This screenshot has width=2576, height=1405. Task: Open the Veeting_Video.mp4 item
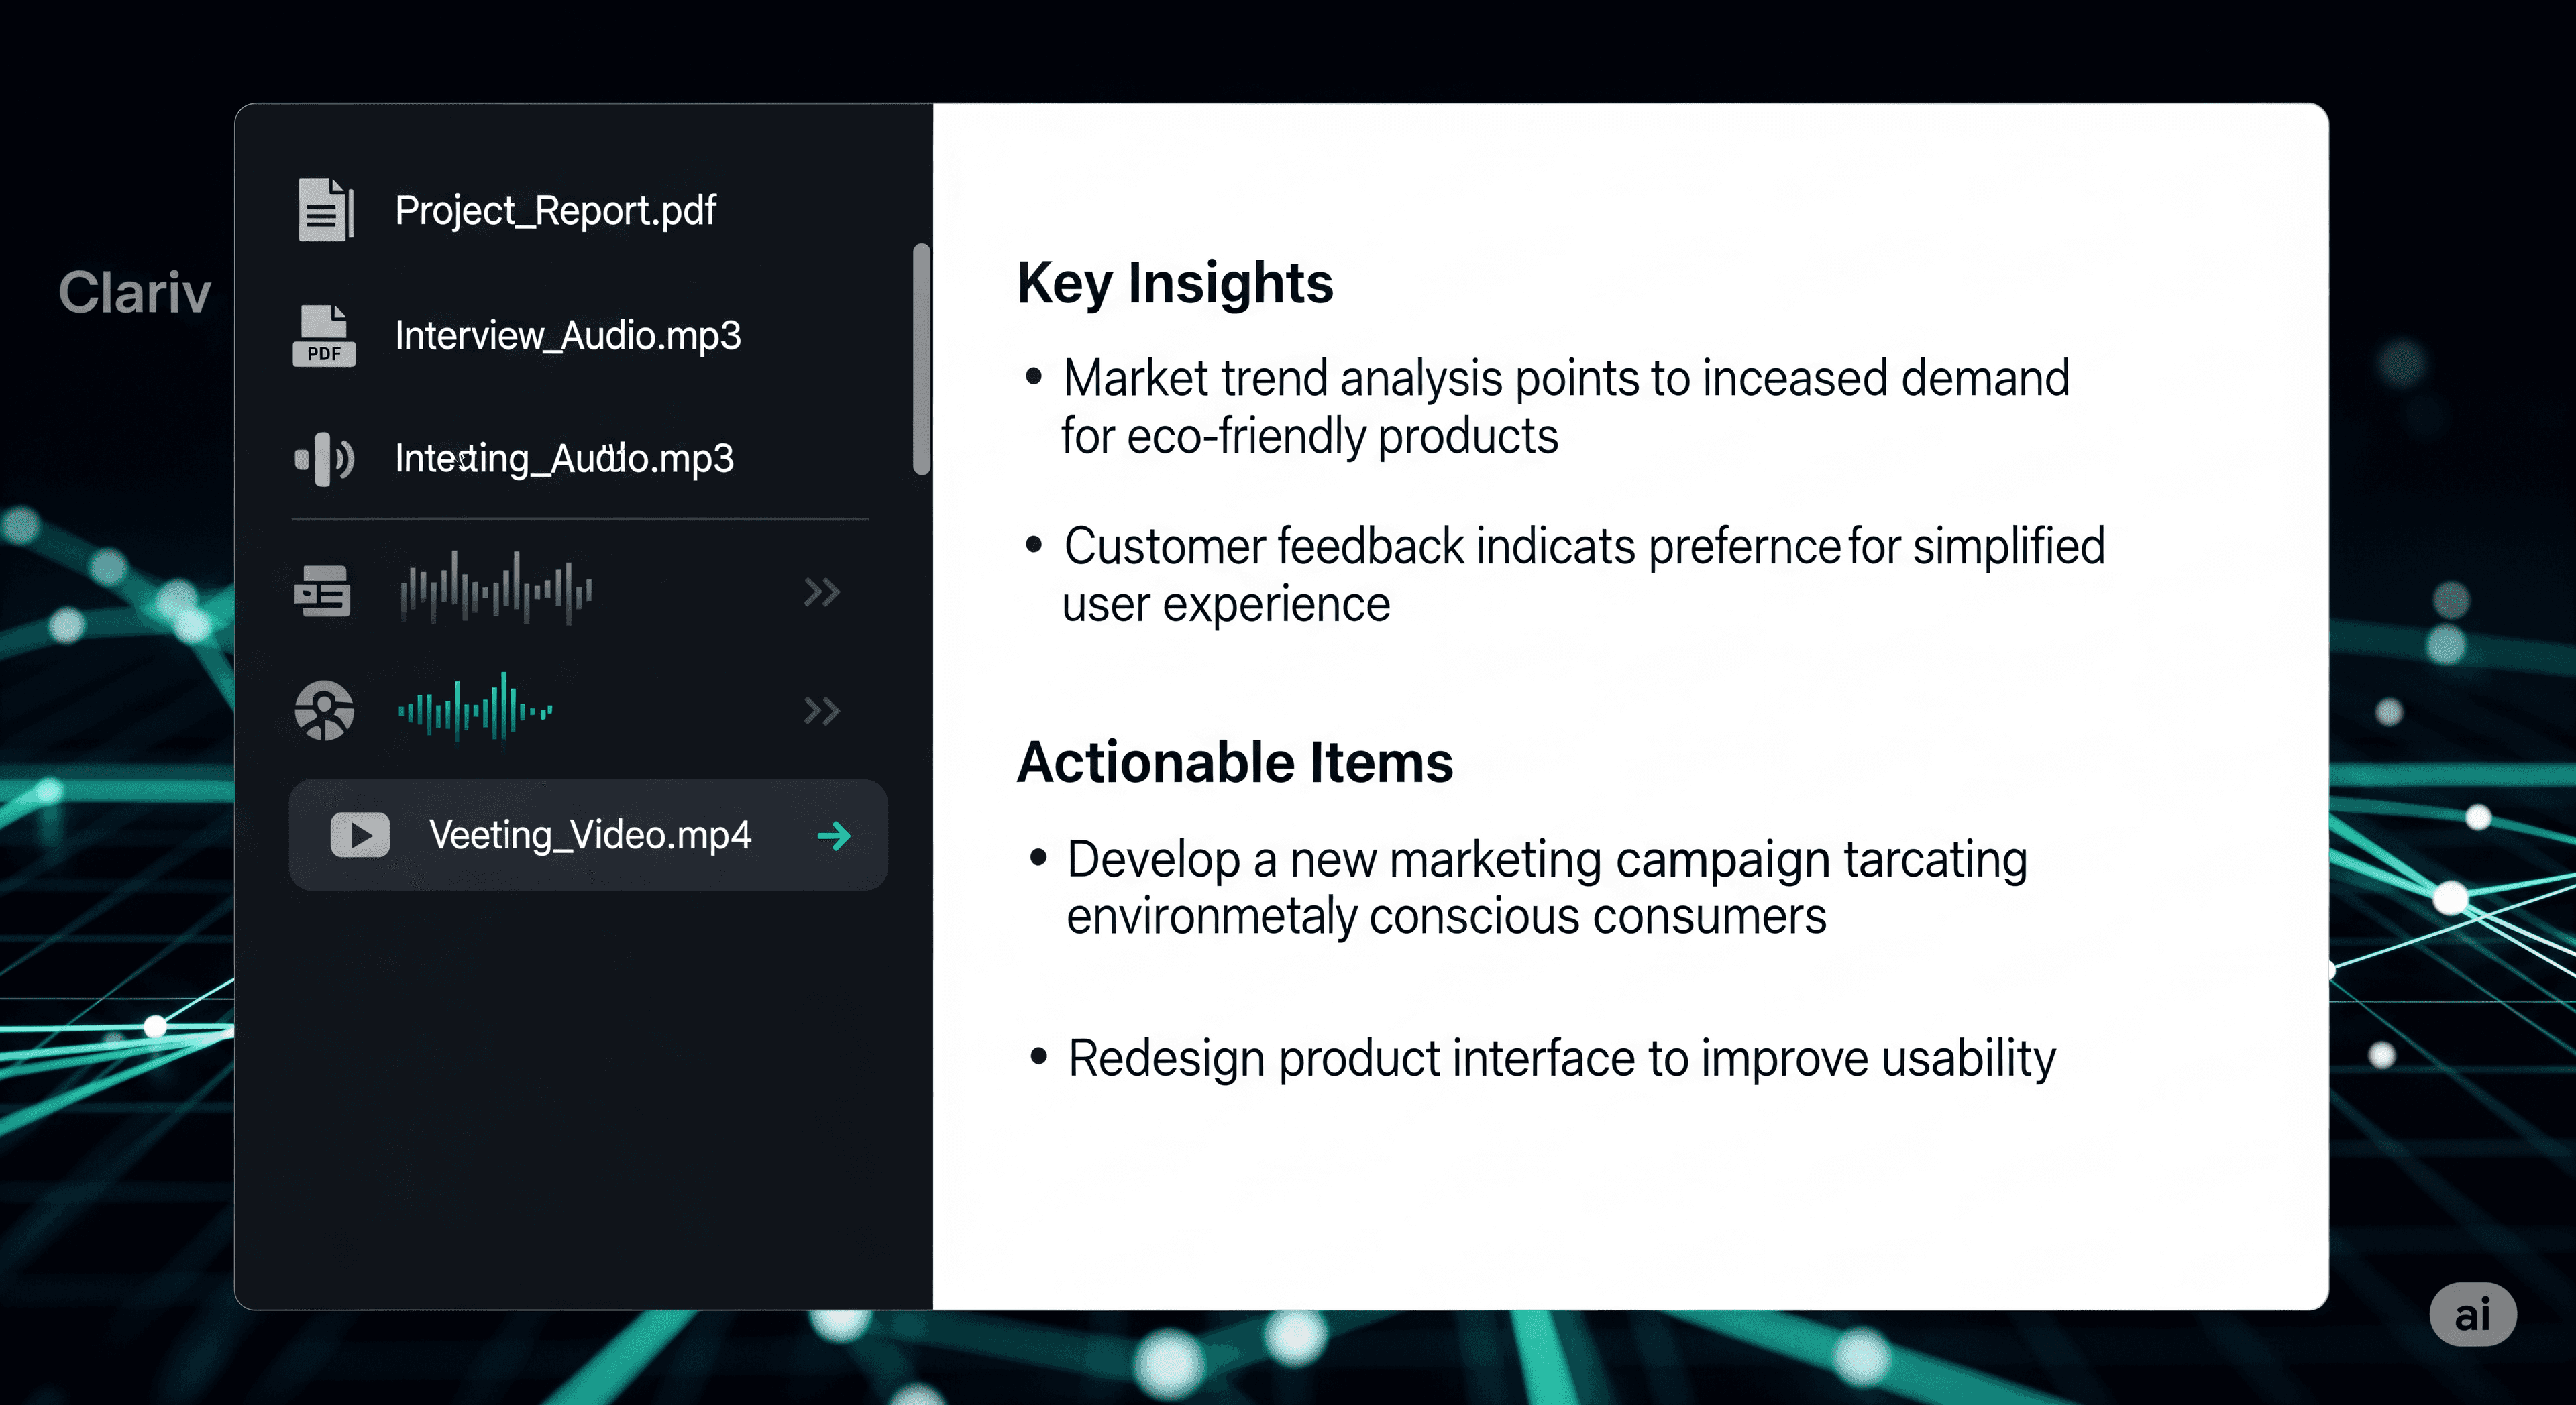point(589,835)
